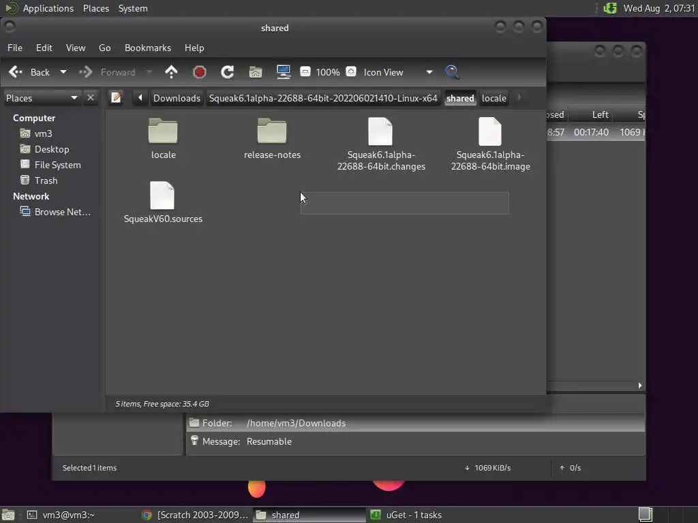Click the 1069 KiB/s download speed indicator
698x523 pixels.
(x=487, y=468)
